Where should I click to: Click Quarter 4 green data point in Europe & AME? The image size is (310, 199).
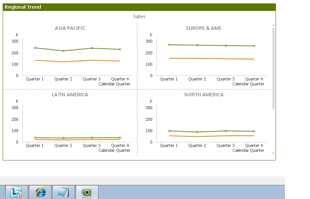(x=254, y=46)
